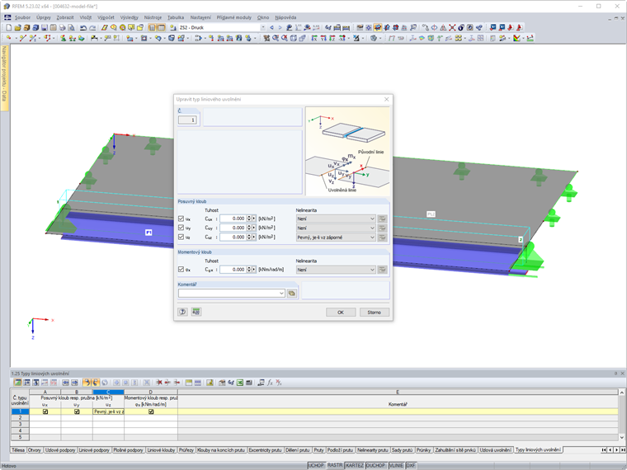Toggle the uz checkbox in Posuvný kloub

(x=181, y=237)
